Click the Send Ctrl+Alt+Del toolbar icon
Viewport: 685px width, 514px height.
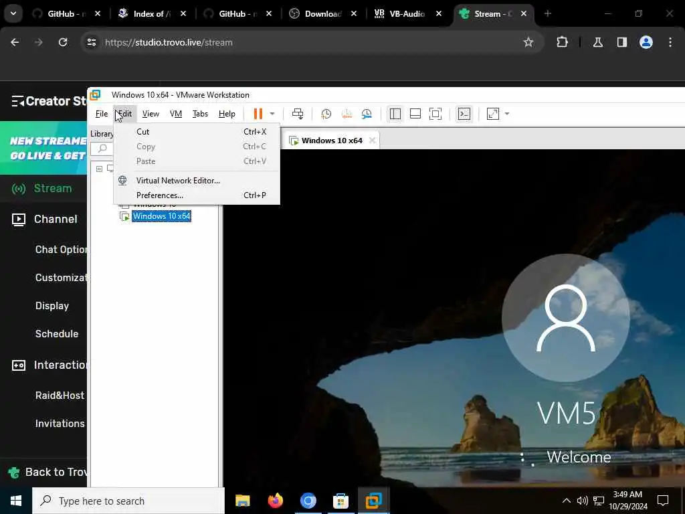(x=298, y=114)
